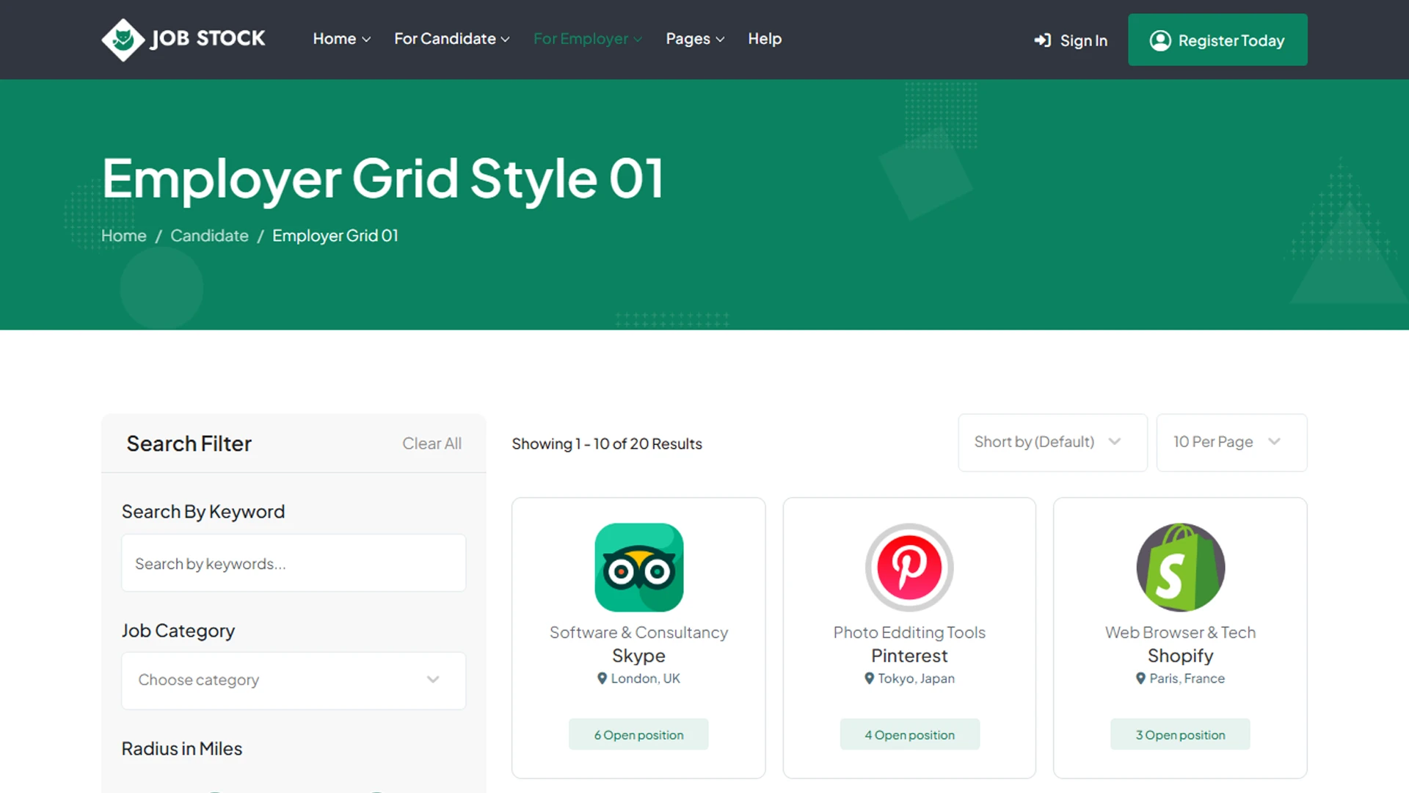The width and height of the screenshot is (1409, 793).
Task: Go to Home via breadcrumb
Action: pyautogui.click(x=124, y=236)
